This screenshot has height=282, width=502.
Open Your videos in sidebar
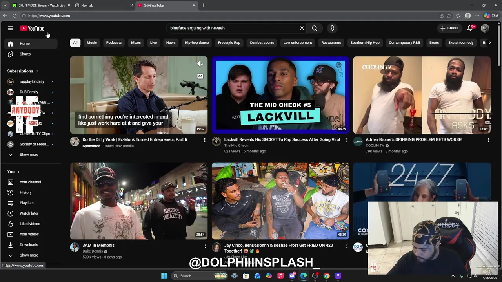(30, 234)
